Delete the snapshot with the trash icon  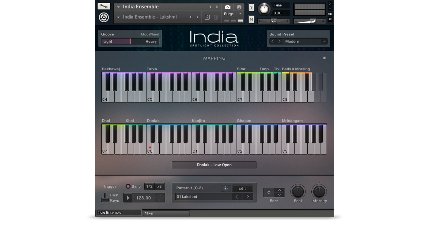point(216,17)
